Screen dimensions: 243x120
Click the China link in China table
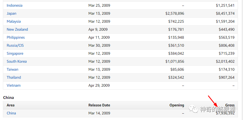(11, 113)
